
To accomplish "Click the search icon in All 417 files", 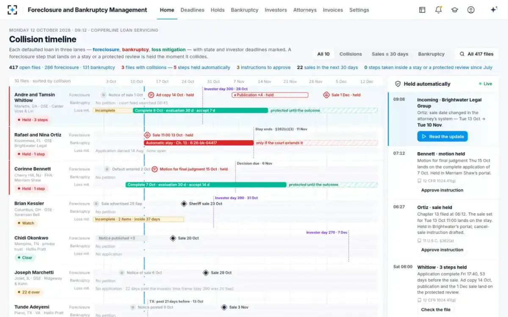I will click(462, 54).
